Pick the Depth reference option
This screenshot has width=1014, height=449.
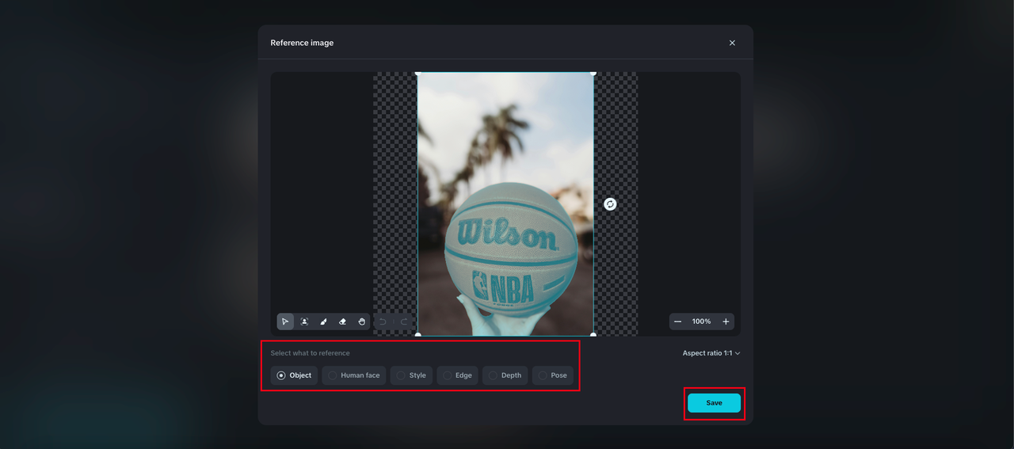click(505, 375)
